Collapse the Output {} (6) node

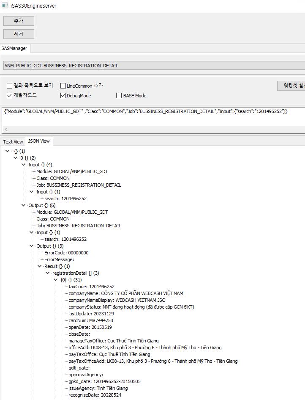tap(23, 205)
